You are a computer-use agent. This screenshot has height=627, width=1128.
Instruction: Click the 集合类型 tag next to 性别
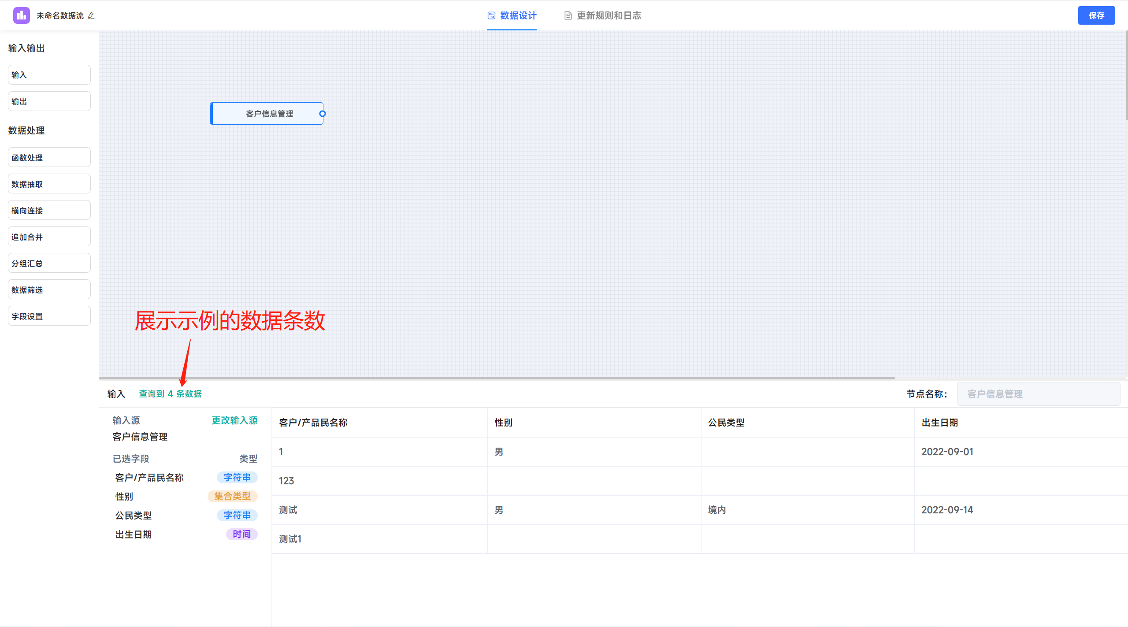click(x=233, y=496)
